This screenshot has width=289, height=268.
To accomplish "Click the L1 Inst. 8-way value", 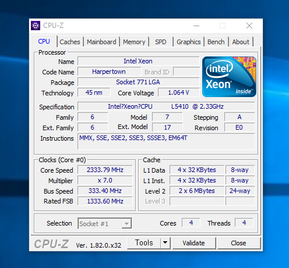I will coord(240,180).
